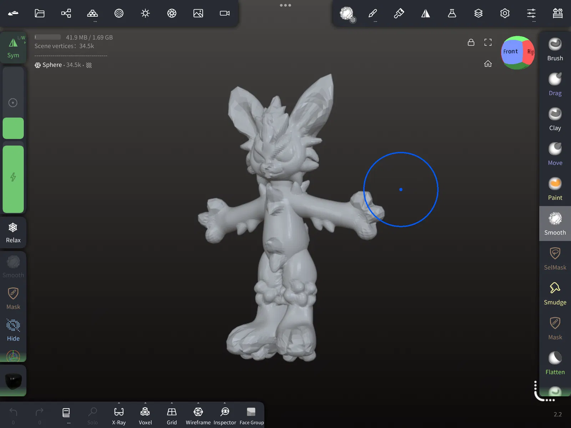Open the Background image menu

[198, 14]
